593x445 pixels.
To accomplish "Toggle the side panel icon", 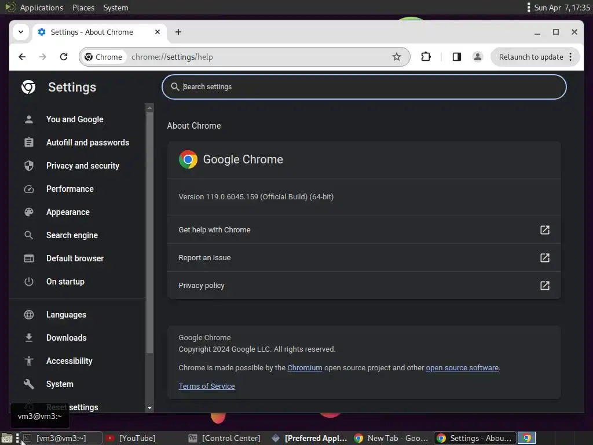I will tap(456, 57).
